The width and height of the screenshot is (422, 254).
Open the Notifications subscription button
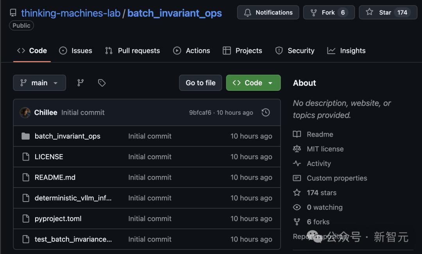pos(268,13)
